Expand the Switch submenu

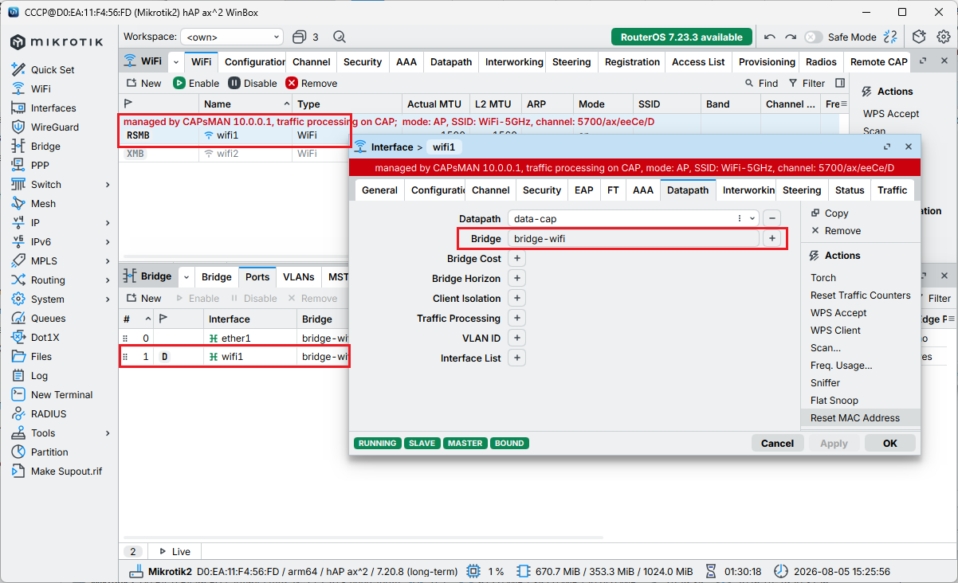tap(108, 184)
